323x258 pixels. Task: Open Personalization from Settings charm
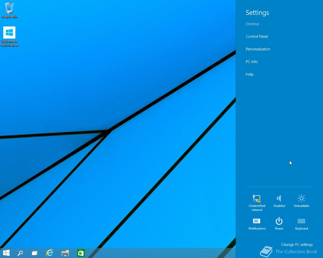tap(258, 49)
